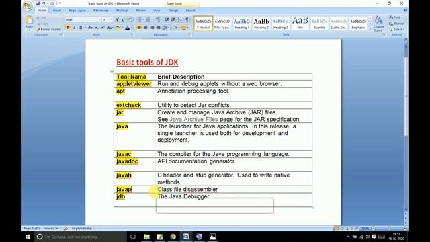Apply the Title style
This screenshot has height=242, width=430.
click(x=300, y=24)
